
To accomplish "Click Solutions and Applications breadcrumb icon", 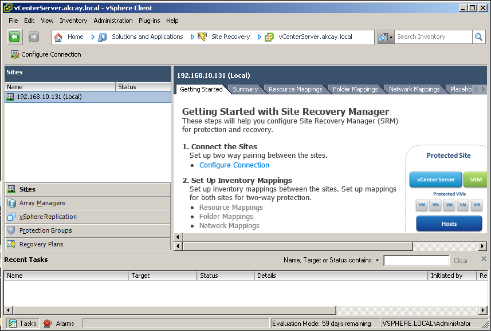I will pos(103,37).
